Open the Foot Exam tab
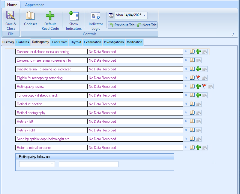This screenshot has height=194, width=240. pyautogui.click(x=60, y=42)
